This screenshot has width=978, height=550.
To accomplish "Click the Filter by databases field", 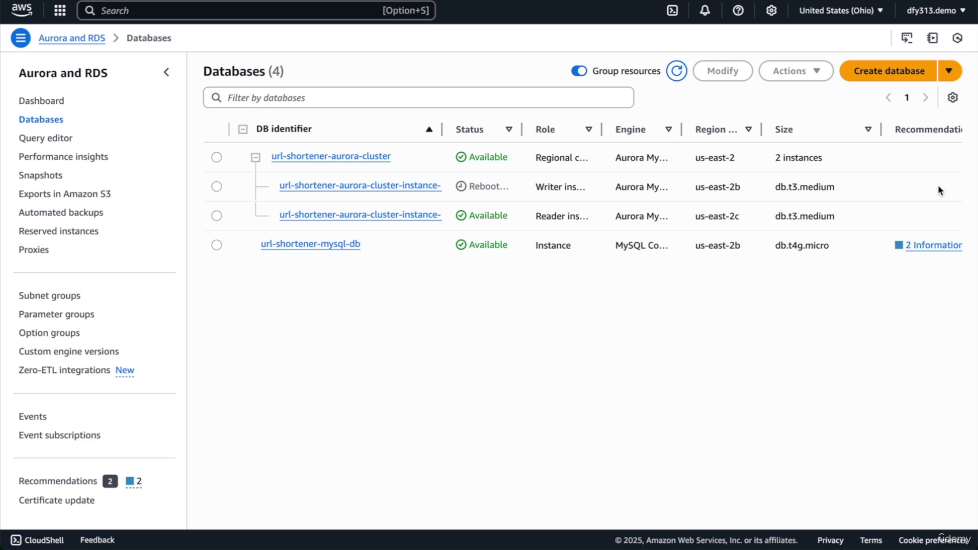I will pos(418,97).
